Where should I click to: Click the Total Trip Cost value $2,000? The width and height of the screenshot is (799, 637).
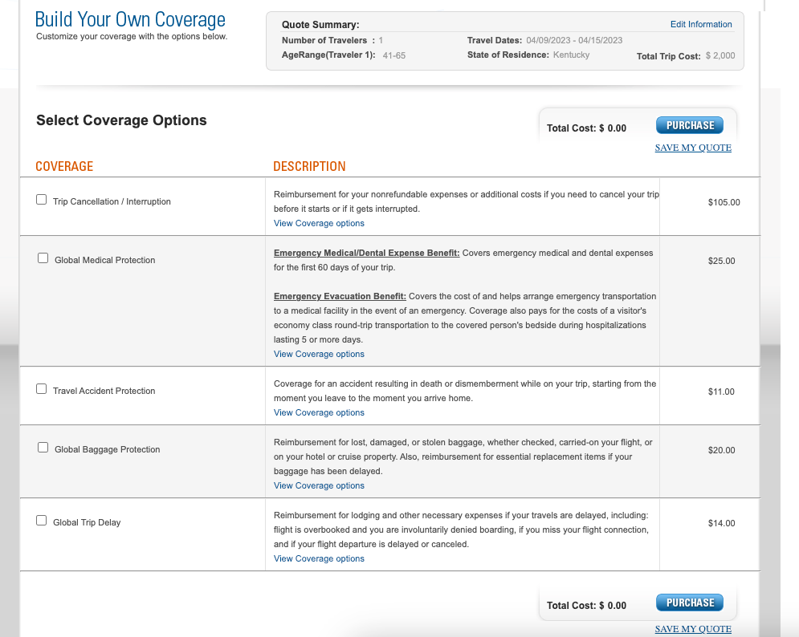(720, 55)
